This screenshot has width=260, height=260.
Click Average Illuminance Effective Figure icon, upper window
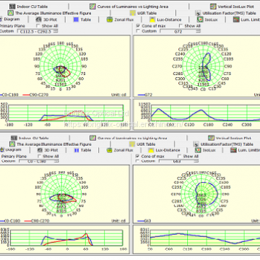click(11, 13)
